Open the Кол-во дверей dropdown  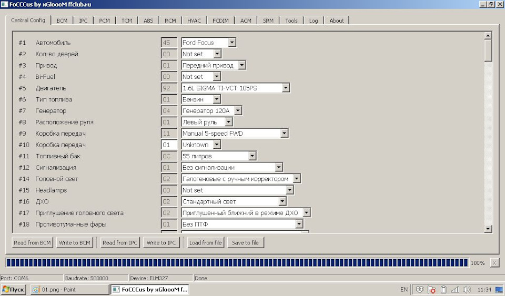click(217, 54)
